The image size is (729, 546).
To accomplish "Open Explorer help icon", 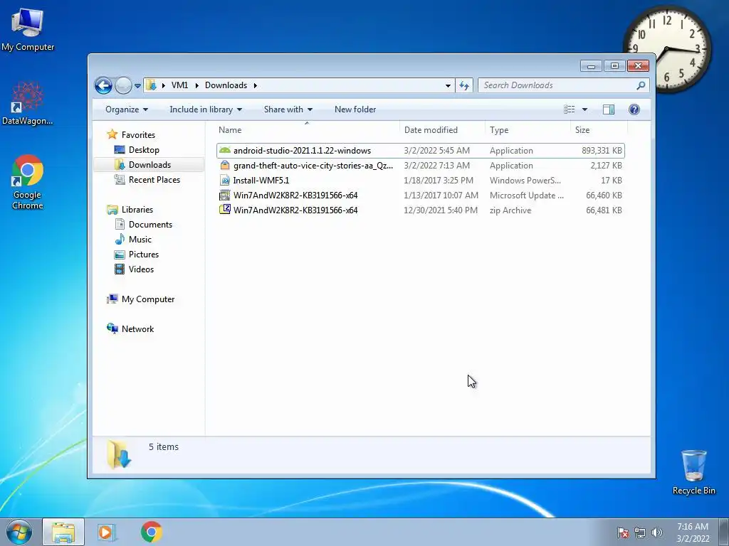I will [x=634, y=109].
